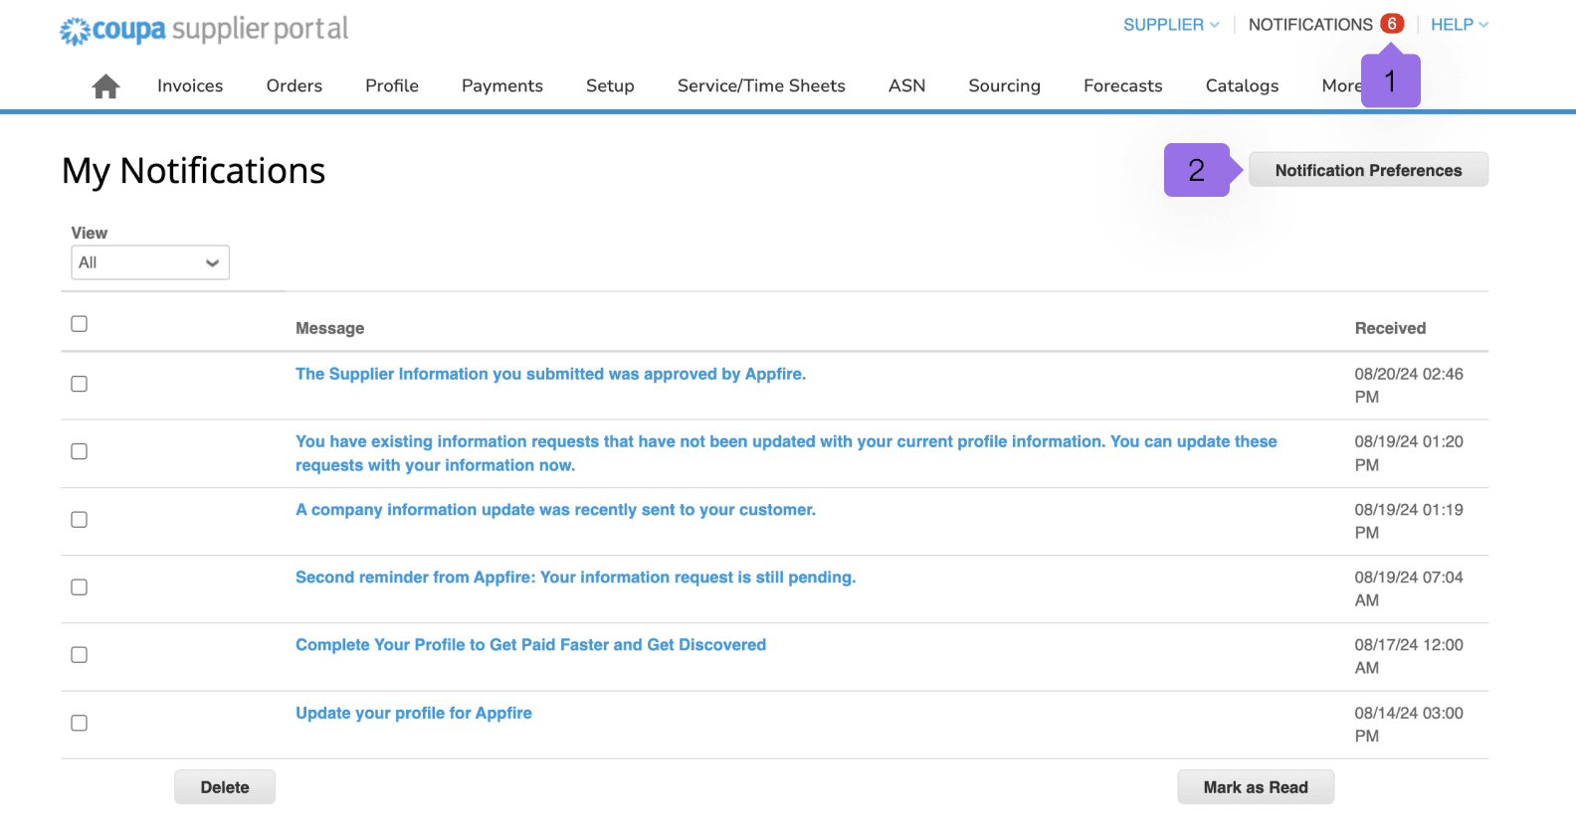Click the 08/19/24 01:20 PM received time
The height and width of the screenshot is (831, 1576).
tap(1409, 453)
